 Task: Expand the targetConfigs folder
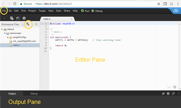pyautogui.click(x=8, y=37)
